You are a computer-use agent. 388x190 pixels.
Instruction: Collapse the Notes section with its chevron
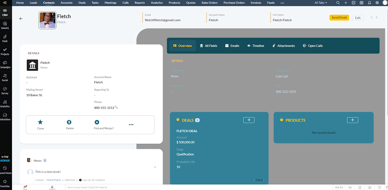(155, 167)
